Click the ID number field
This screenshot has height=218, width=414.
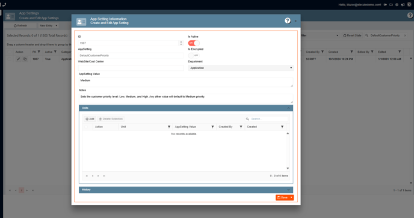[x=129, y=43]
